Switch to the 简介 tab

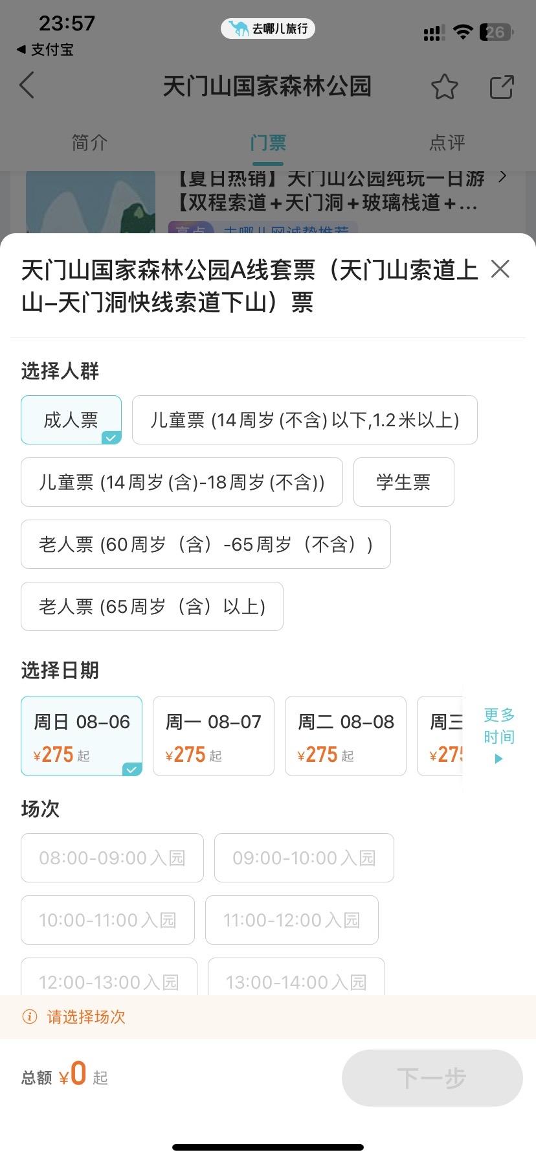point(89,143)
